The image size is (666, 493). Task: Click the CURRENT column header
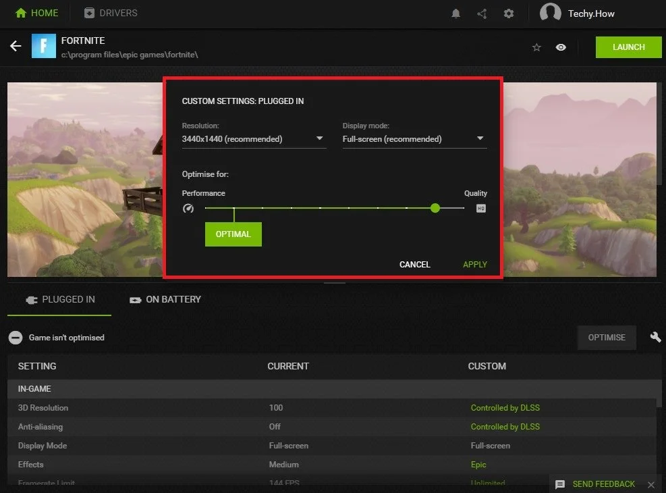(x=288, y=366)
